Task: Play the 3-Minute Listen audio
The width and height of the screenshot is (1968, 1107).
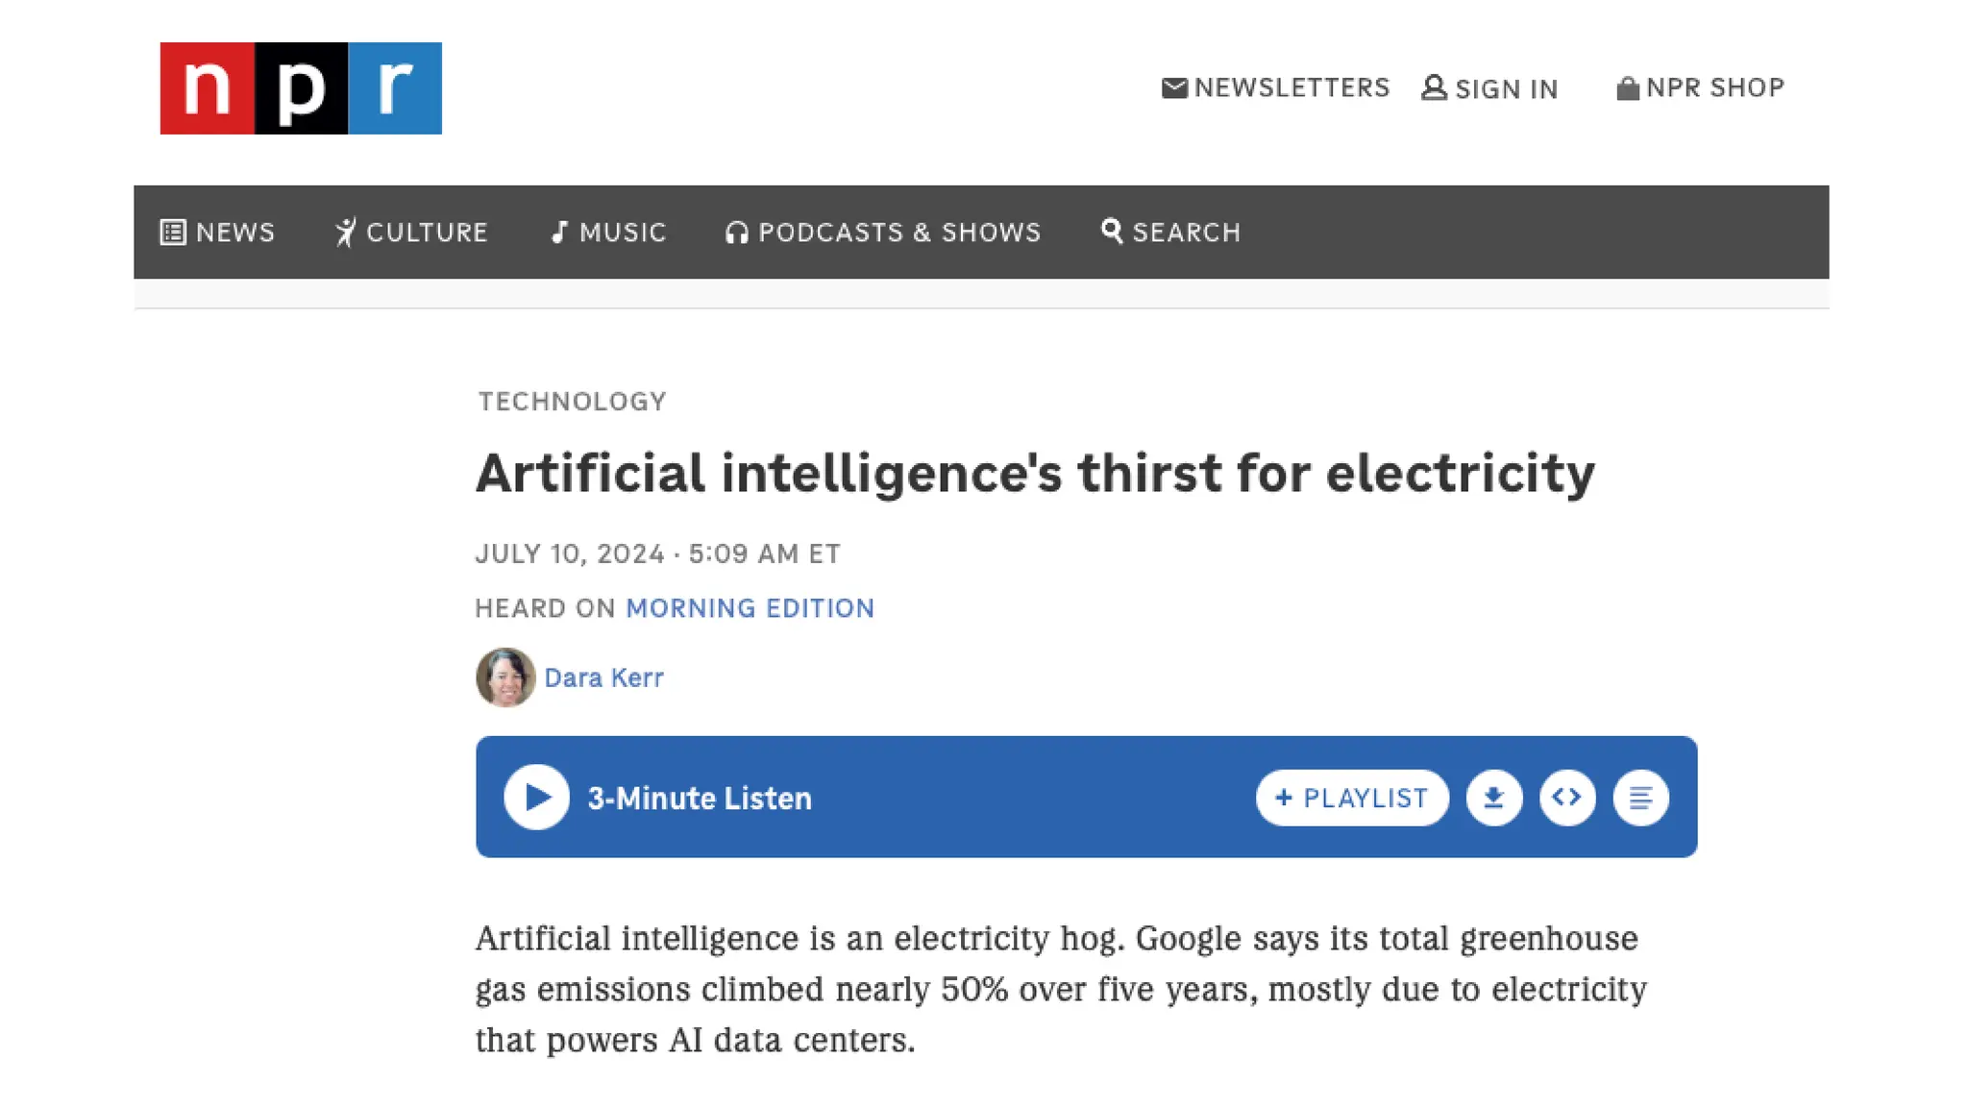Action: 537,798
